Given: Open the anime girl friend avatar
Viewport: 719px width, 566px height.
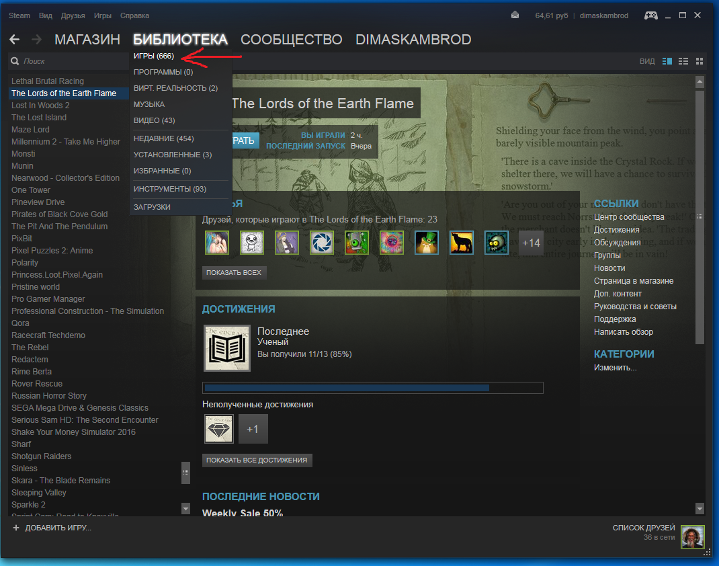Looking at the screenshot, I should (x=217, y=243).
